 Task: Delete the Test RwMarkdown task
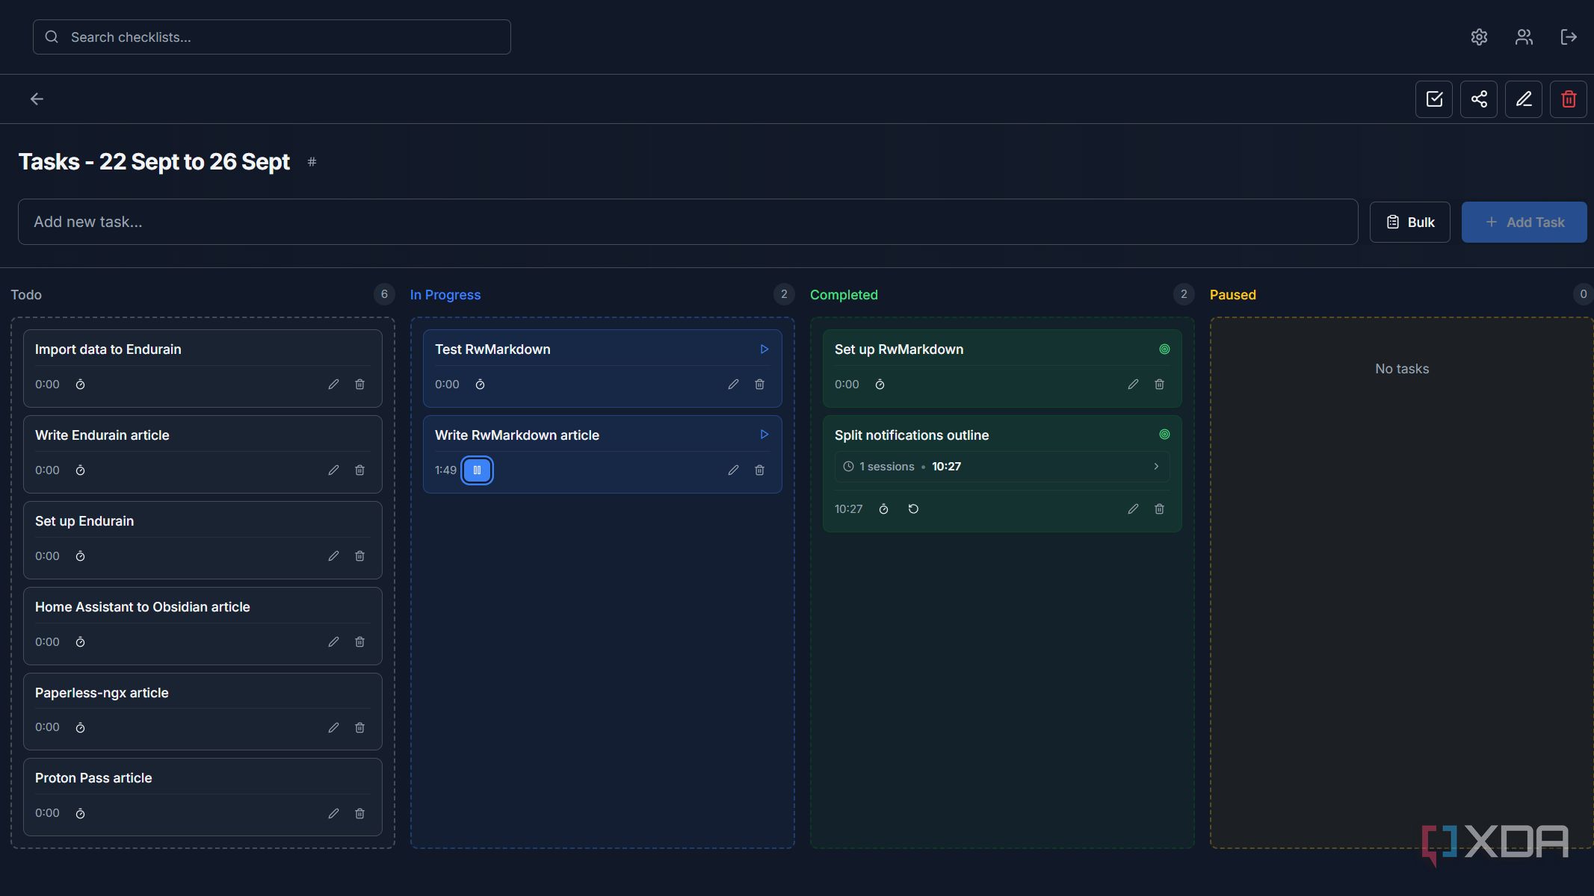[759, 385]
